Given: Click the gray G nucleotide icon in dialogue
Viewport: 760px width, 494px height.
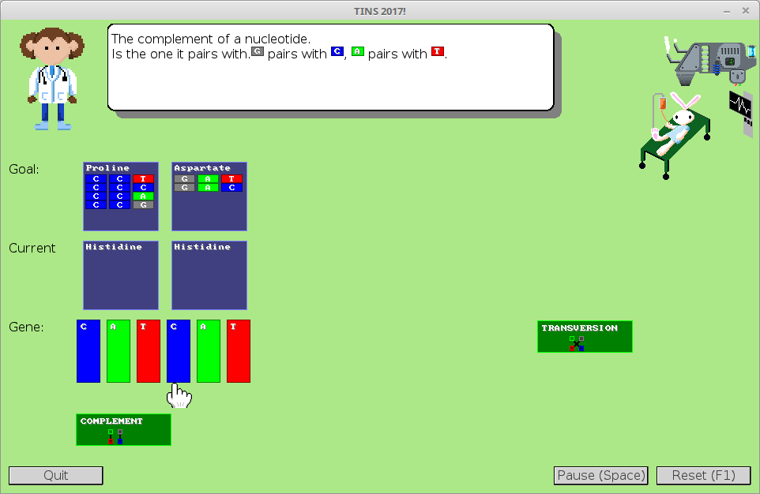Looking at the screenshot, I should pos(257,52).
